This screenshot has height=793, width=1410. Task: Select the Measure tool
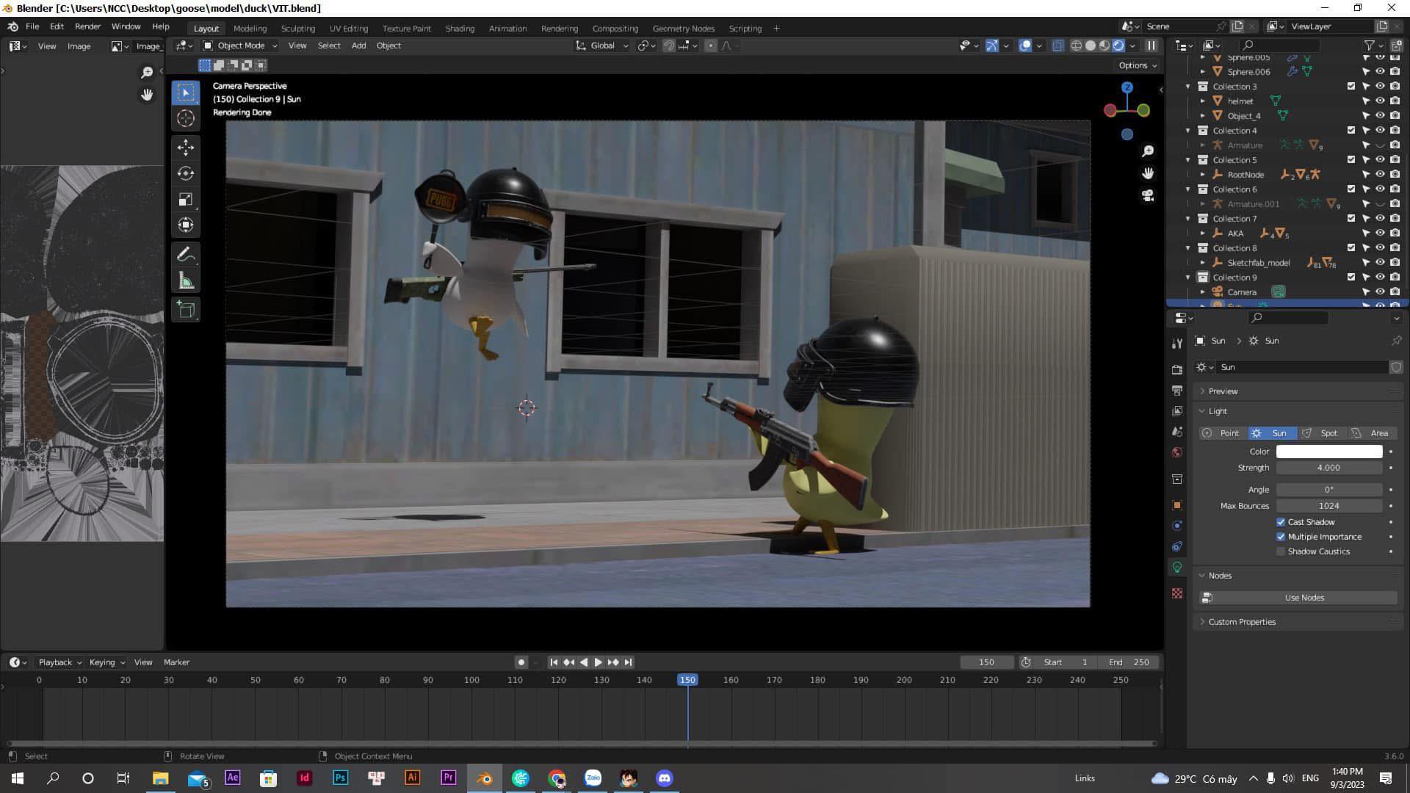[x=186, y=280]
